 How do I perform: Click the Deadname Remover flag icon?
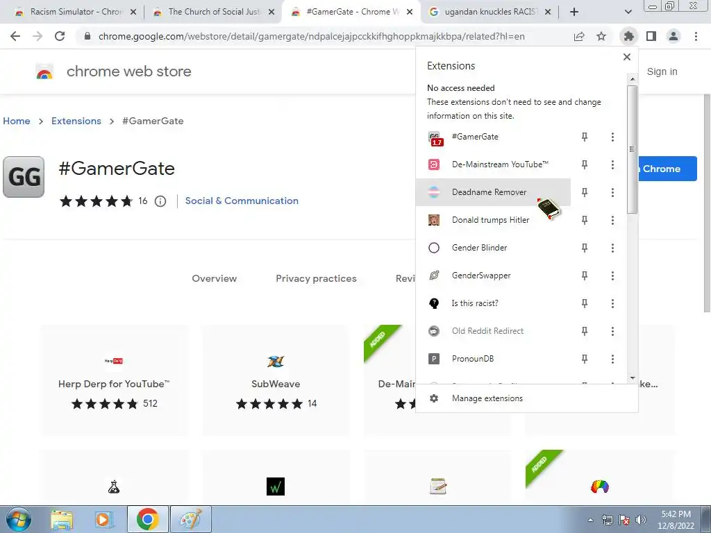click(434, 192)
